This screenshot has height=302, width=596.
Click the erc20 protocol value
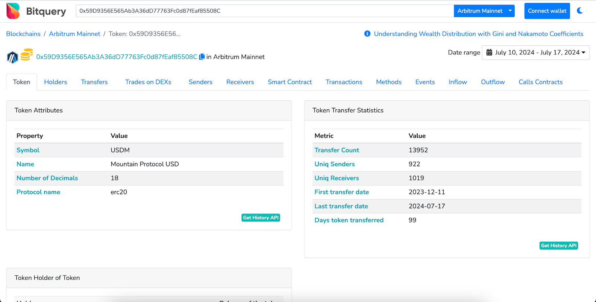pyautogui.click(x=119, y=192)
